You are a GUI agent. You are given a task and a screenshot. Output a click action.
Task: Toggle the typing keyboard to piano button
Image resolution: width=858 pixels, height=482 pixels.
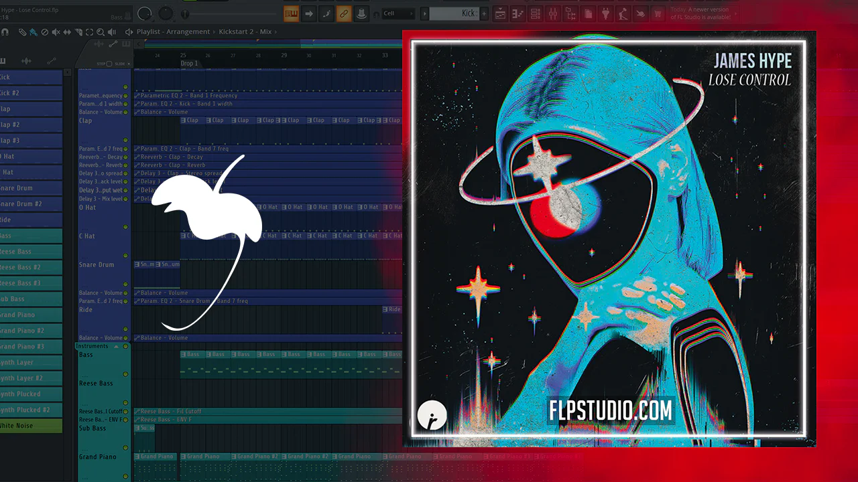click(291, 13)
